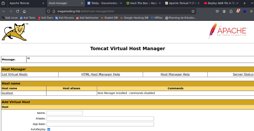Image resolution: width=254 pixels, height=131 pixels.
Task: Click the 'Host aliases' column header
Action: pyautogui.click(x=72, y=89)
